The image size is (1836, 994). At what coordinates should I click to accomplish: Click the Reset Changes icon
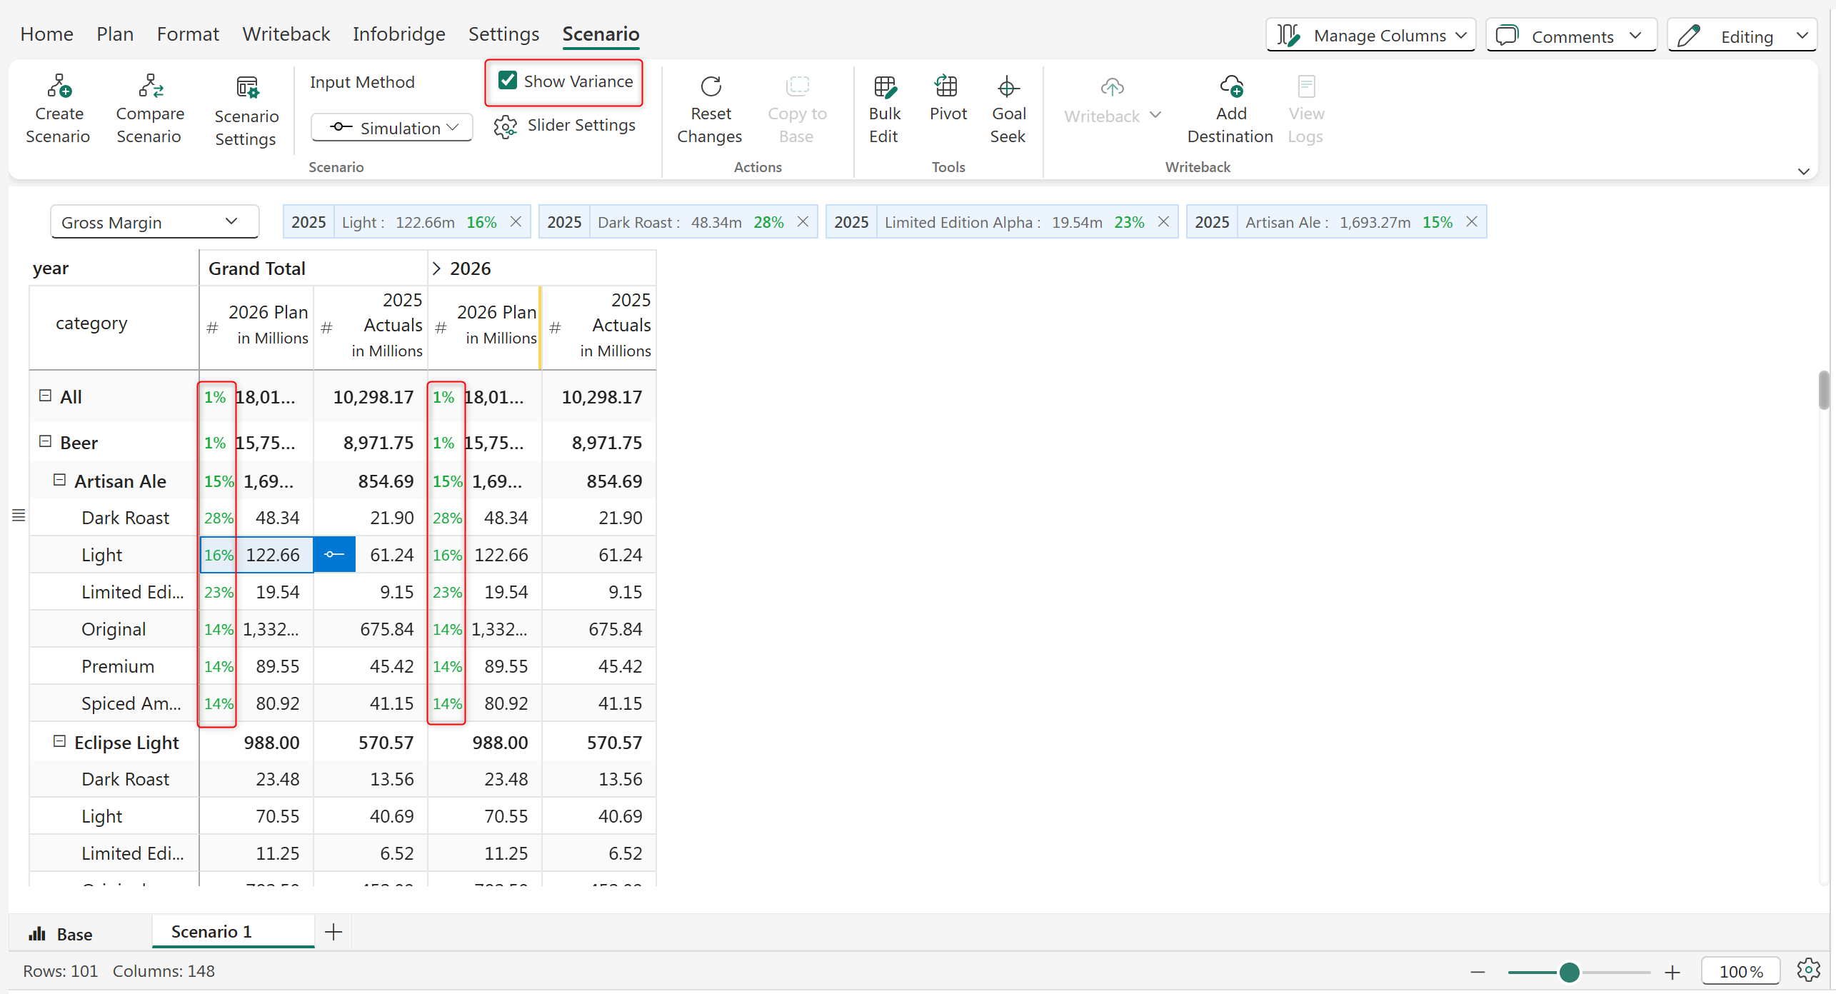pyautogui.click(x=710, y=86)
